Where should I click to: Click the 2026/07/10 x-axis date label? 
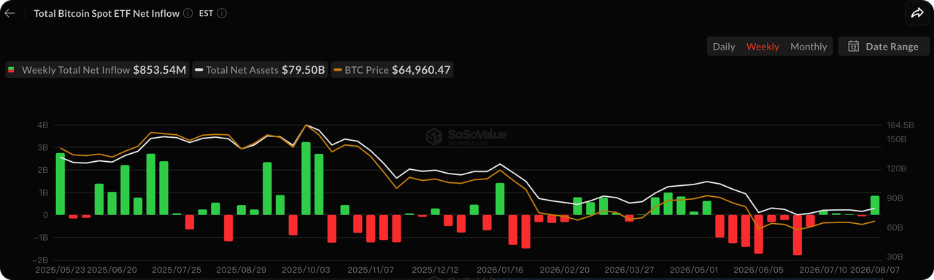coord(824,270)
